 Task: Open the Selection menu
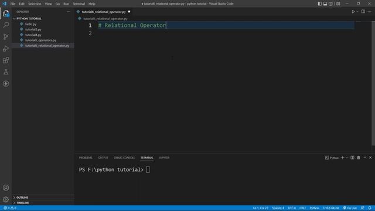tap(35, 4)
